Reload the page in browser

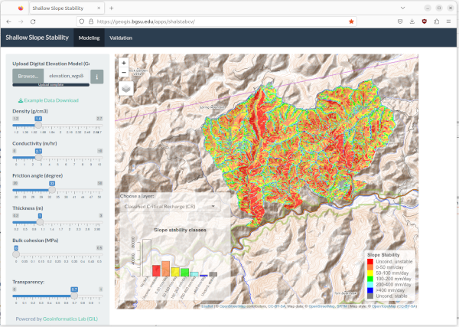pyautogui.click(x=33, y=21)
